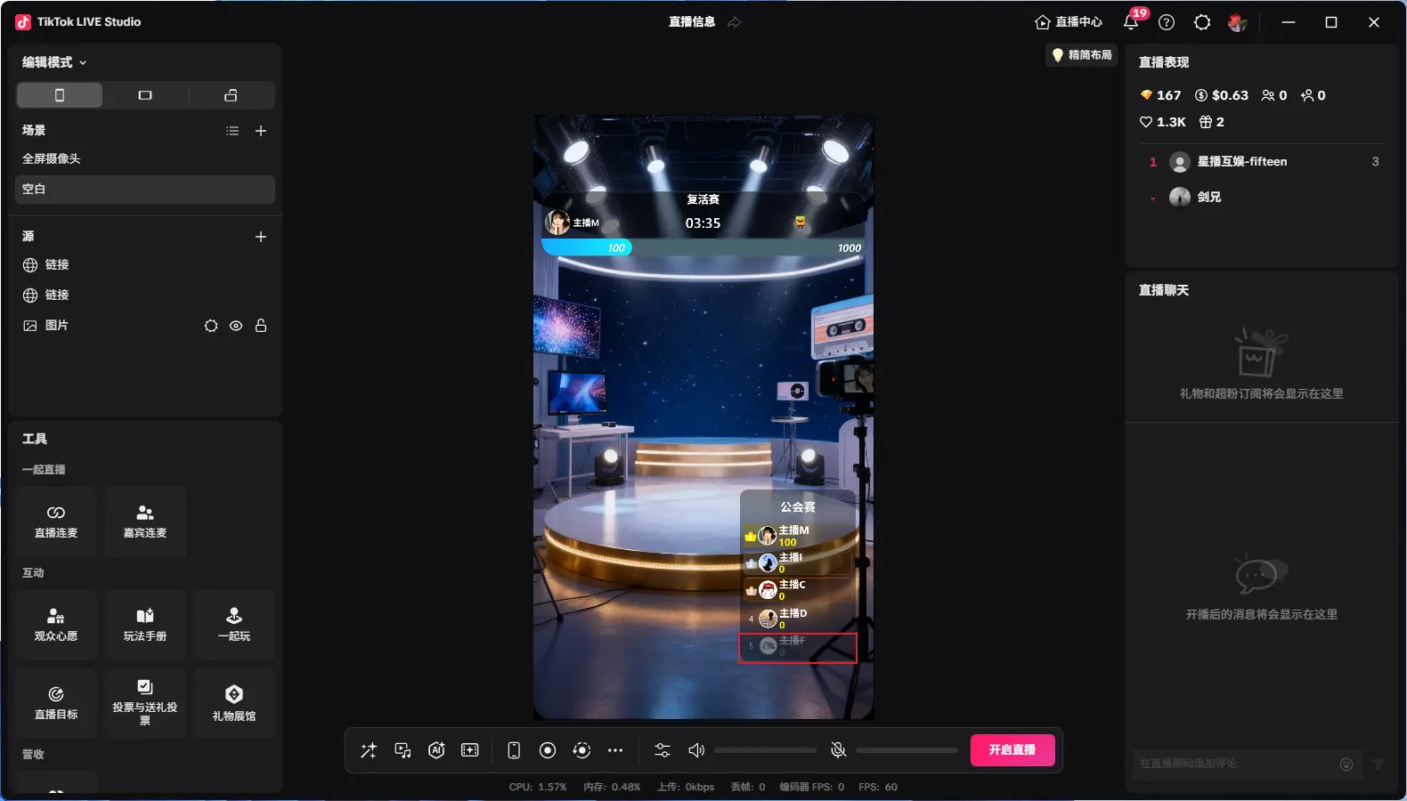Open the notifications bell
Viewport: 1407px width, 801px height.
(x=1131, y=22)
